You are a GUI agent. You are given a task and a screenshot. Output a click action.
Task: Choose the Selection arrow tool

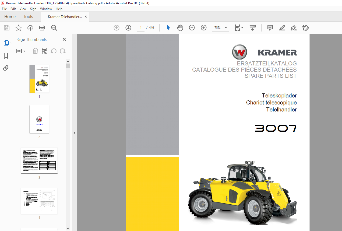168,28
